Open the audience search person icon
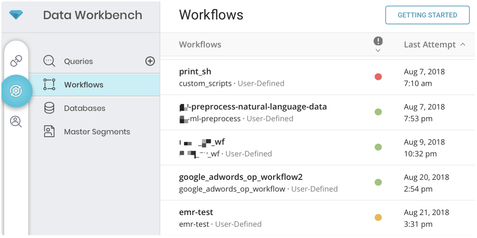Image resolution: width=477 pixels, height=238 pixels. point(16,121)
